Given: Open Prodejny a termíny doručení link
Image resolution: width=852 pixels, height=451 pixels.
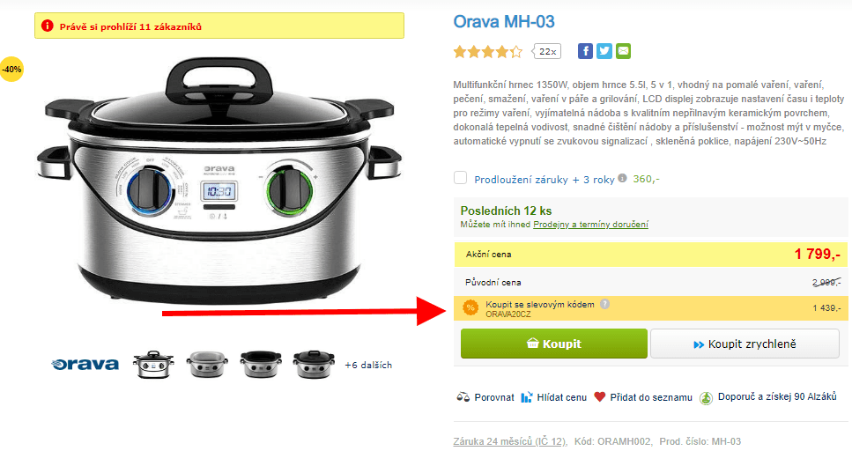Looking at the screenshot, I should tap(590, 225).
